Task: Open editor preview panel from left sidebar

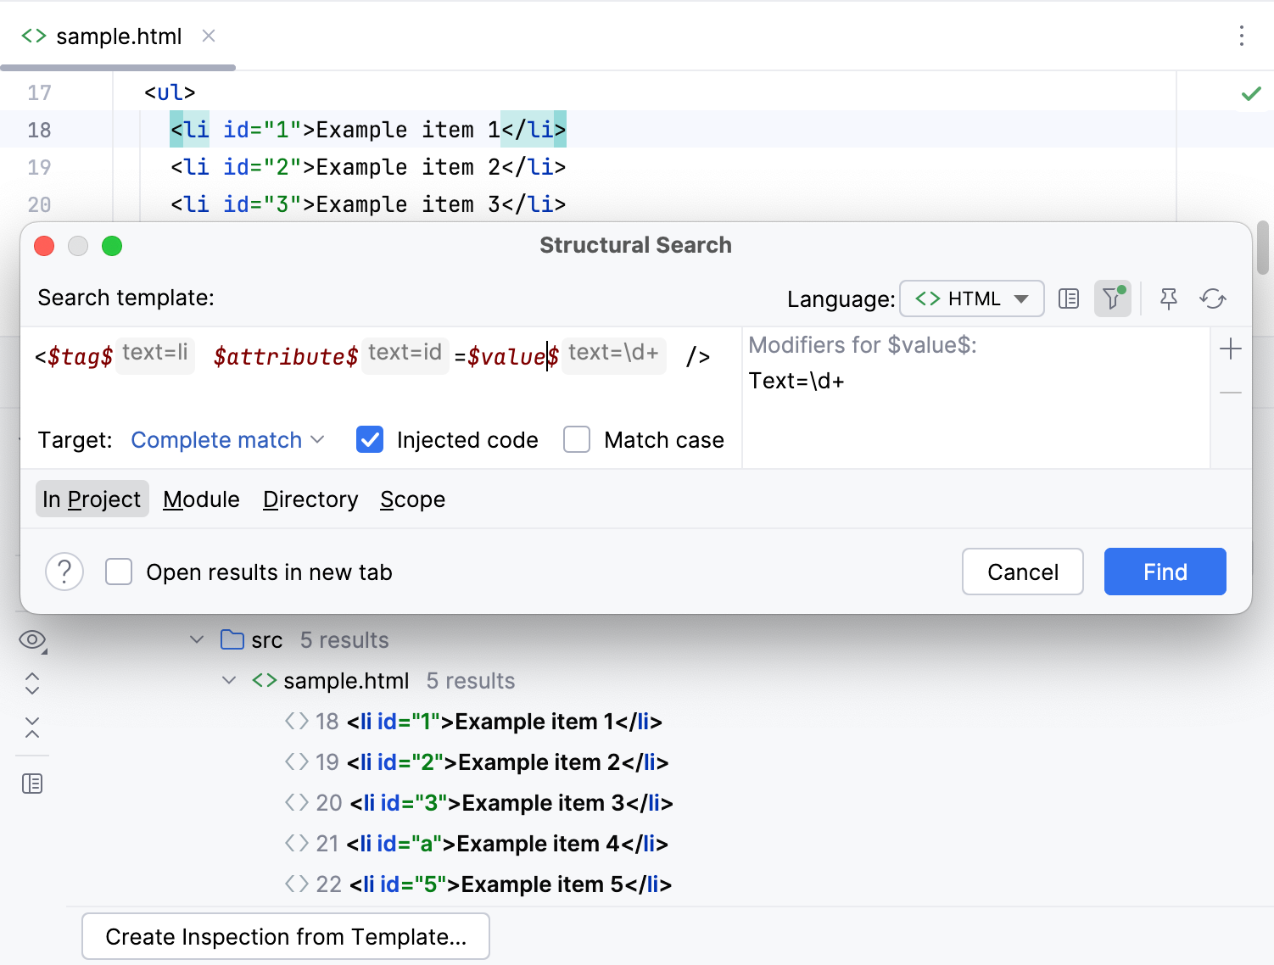Action: click(x=32, y=784)
